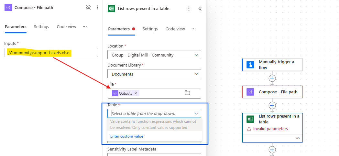Click the Compose - File path panel title
Viewport: 339px width, 156px height.
34,7
